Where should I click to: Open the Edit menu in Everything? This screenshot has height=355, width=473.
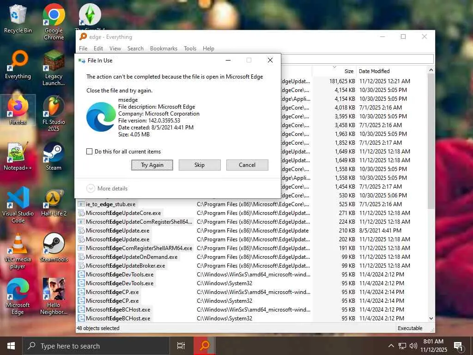point(98,48)
